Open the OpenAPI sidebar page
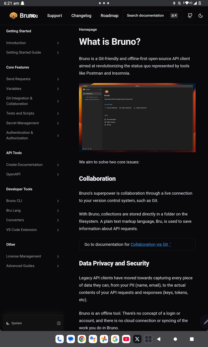Image resolution: width=208 pixels, height=347 pixels. [x=13, y=174]
